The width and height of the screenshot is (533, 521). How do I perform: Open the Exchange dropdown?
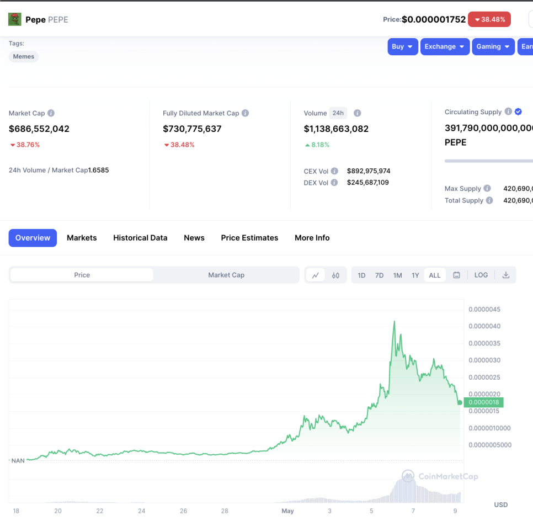pos(445,46)
